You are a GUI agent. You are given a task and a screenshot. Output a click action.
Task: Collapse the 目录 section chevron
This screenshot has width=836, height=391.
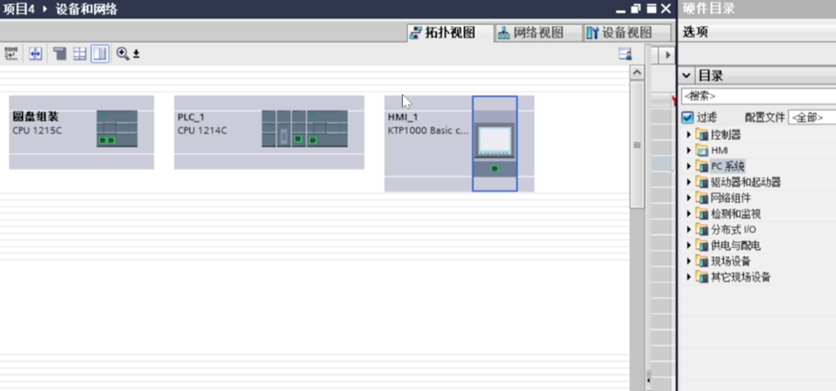pos(687,76)
